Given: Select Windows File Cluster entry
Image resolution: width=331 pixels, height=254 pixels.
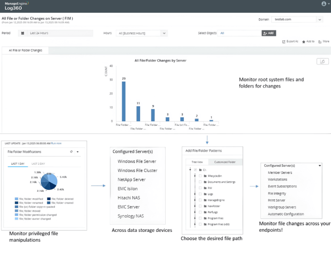Looking at the screenshot, I should [x=138, y=170].
